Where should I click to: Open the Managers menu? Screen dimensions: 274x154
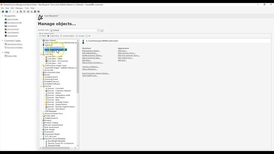click(x=19, y=8)
